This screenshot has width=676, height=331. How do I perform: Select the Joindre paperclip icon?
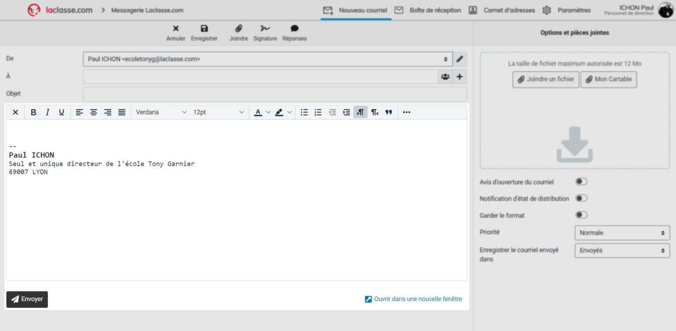point(239,29)
